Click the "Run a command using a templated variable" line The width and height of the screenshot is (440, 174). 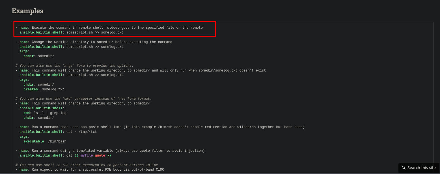[118, 151]
